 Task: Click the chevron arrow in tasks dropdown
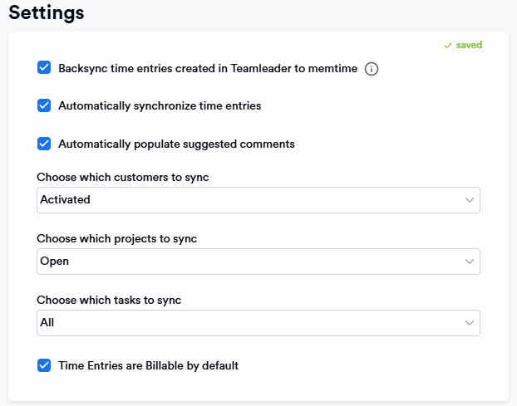(x=470, y=323)
